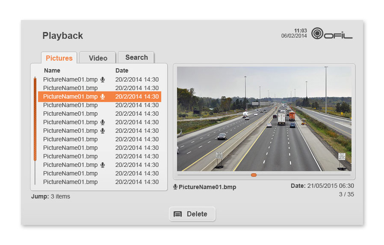Click the orange list scrollbar thumb
The height and width of the screenshot is (245, 384).
coord(35,119)
